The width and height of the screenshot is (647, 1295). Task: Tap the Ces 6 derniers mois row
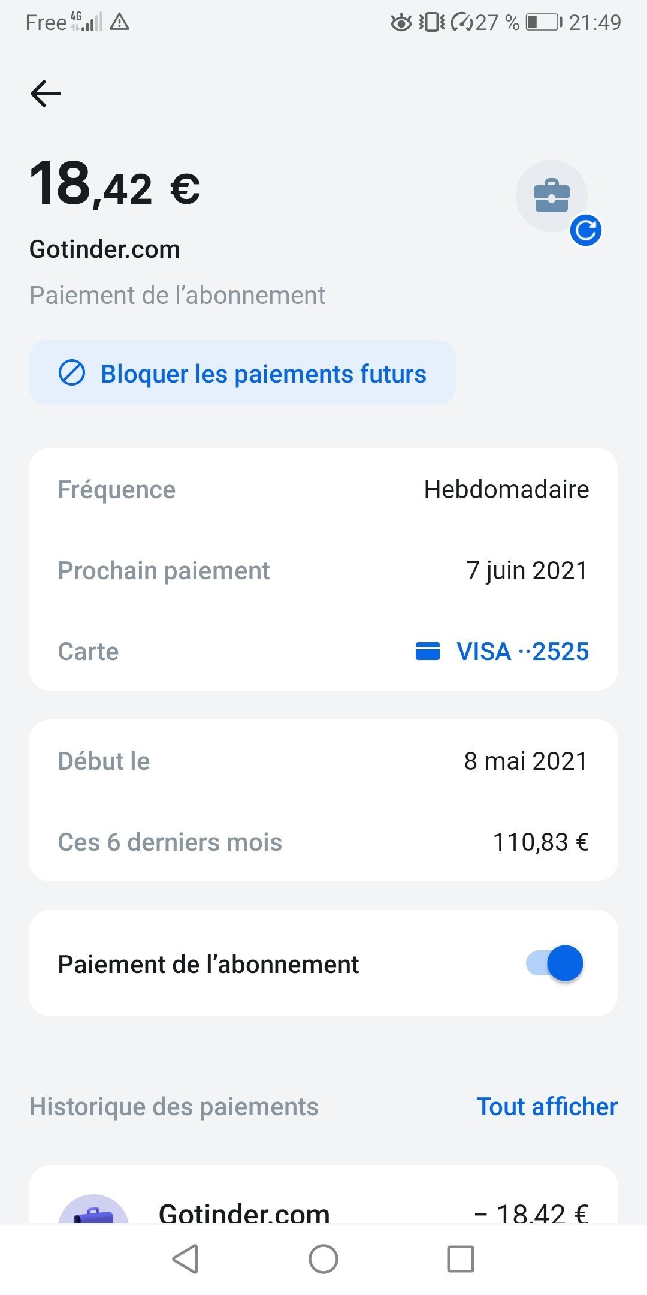point(323,842)
